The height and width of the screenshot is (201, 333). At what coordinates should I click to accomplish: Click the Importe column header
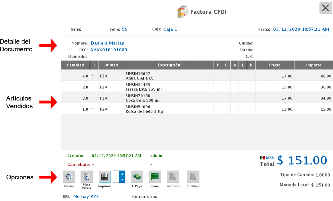pos(313,65)
